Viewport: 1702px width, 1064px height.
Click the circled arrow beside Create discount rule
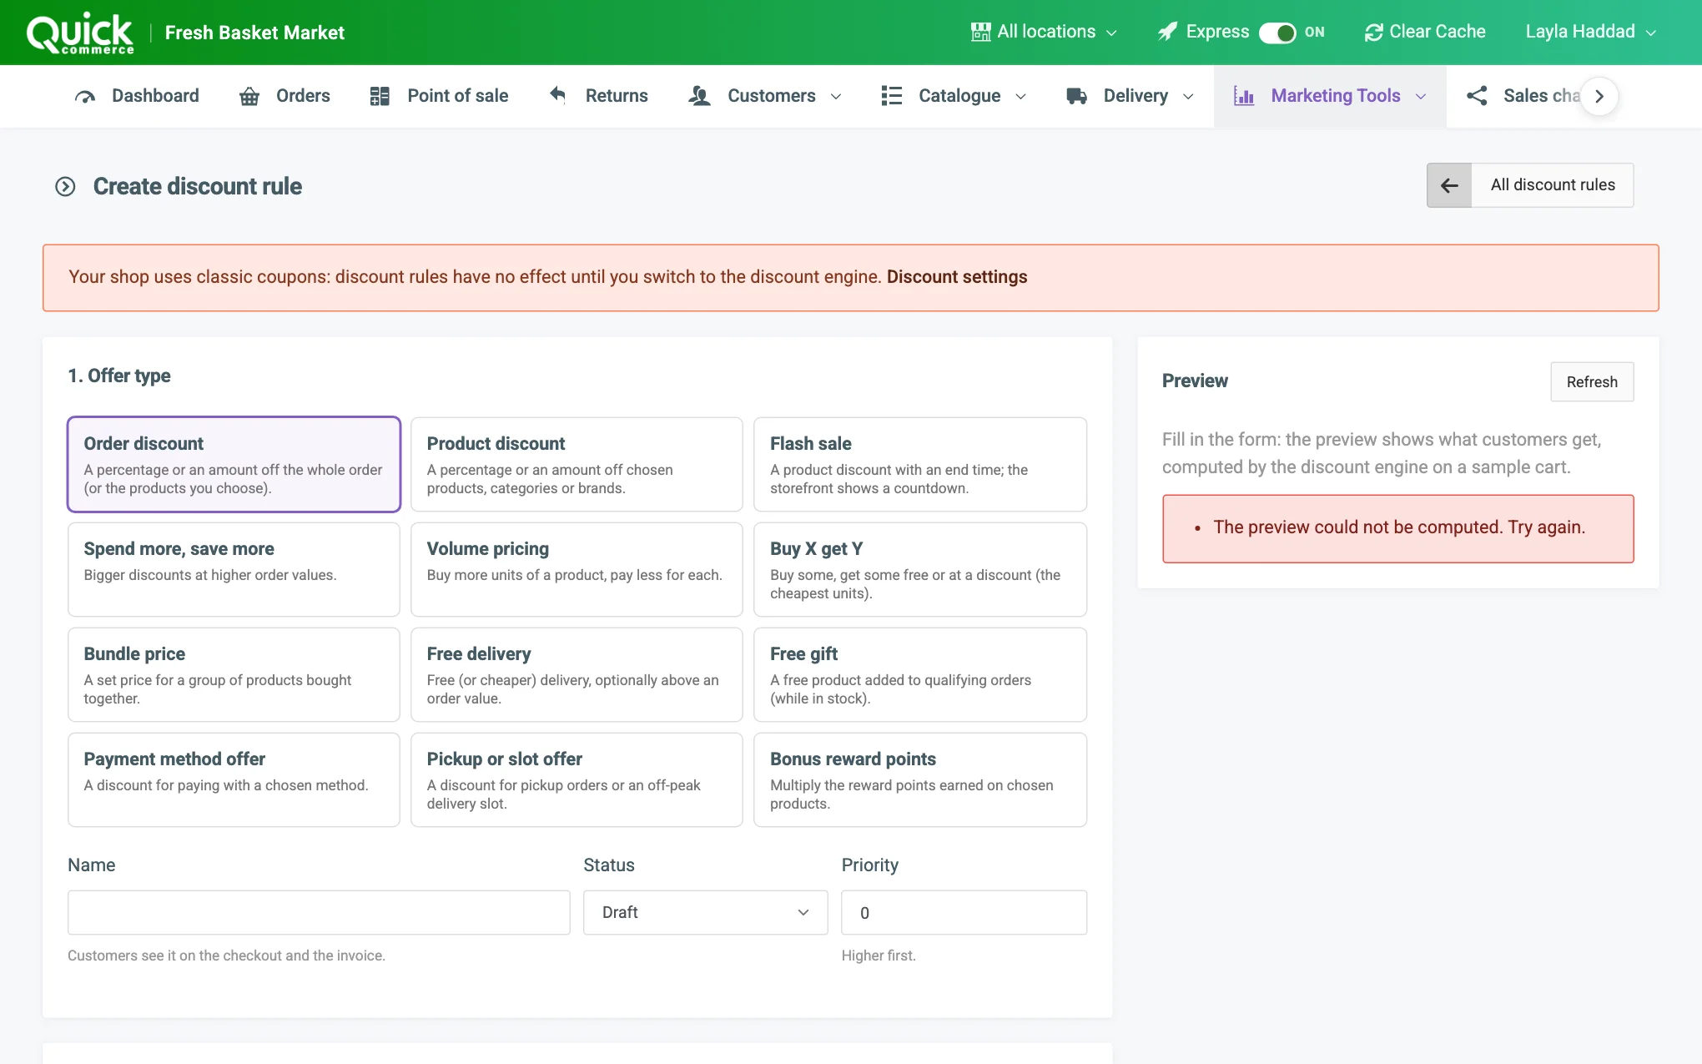(65, 186)
